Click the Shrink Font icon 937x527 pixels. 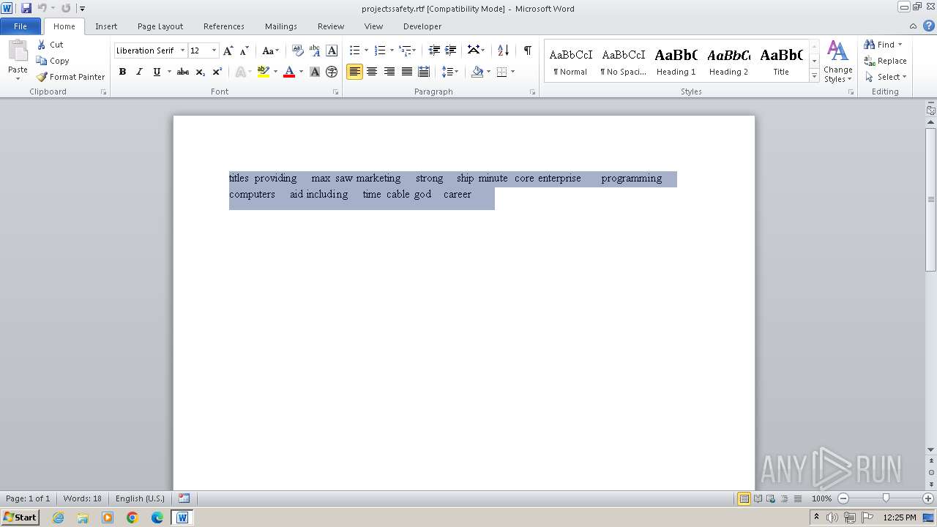click(x=244, y=51)
